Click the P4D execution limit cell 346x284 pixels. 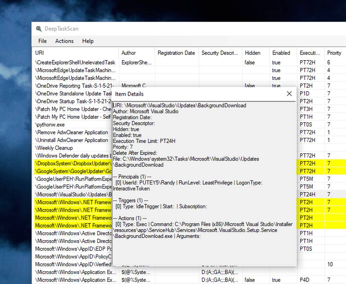[304, 280]
